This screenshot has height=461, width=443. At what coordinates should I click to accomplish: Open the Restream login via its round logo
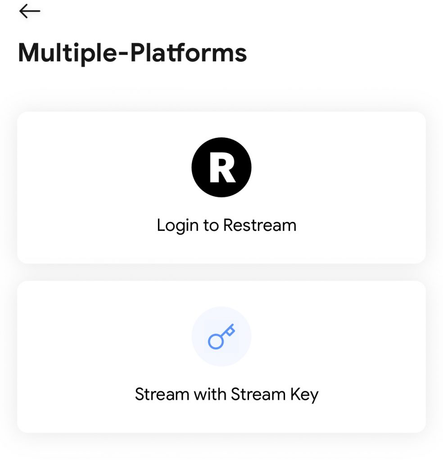pyautogui.click(x=221, y=167)
